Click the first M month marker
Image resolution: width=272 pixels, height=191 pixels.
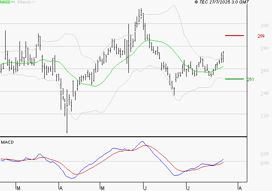(18, 188)
